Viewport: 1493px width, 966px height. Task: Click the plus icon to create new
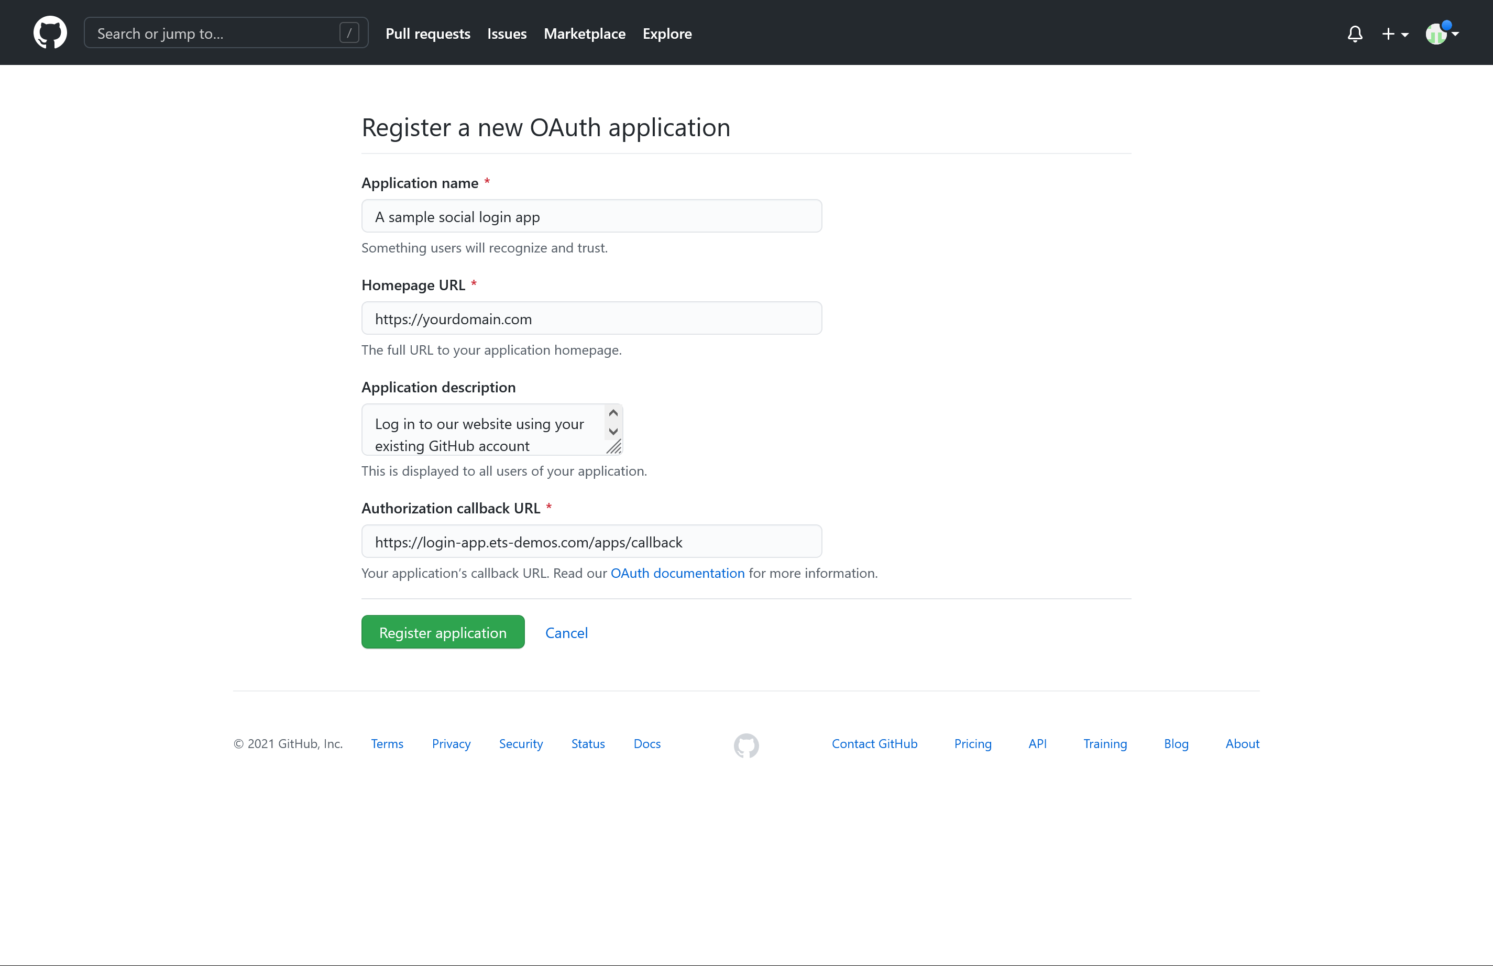1389,34
